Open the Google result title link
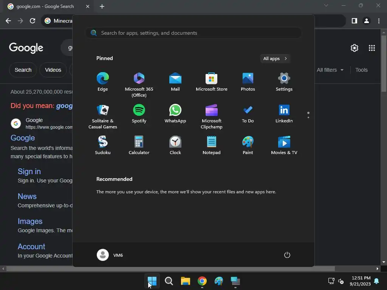387x290 pixels. [x=23, y=138]
